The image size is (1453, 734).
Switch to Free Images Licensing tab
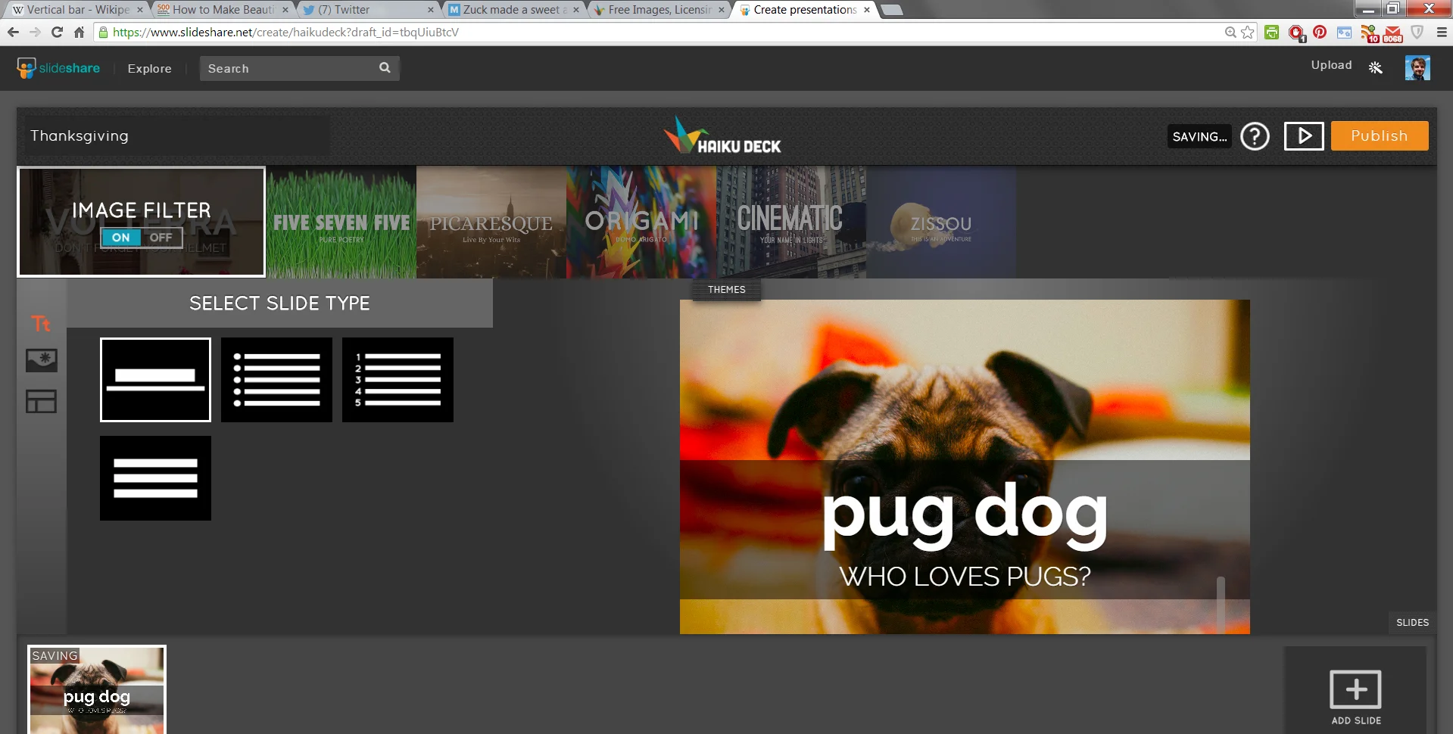click(x=658, y=10)
